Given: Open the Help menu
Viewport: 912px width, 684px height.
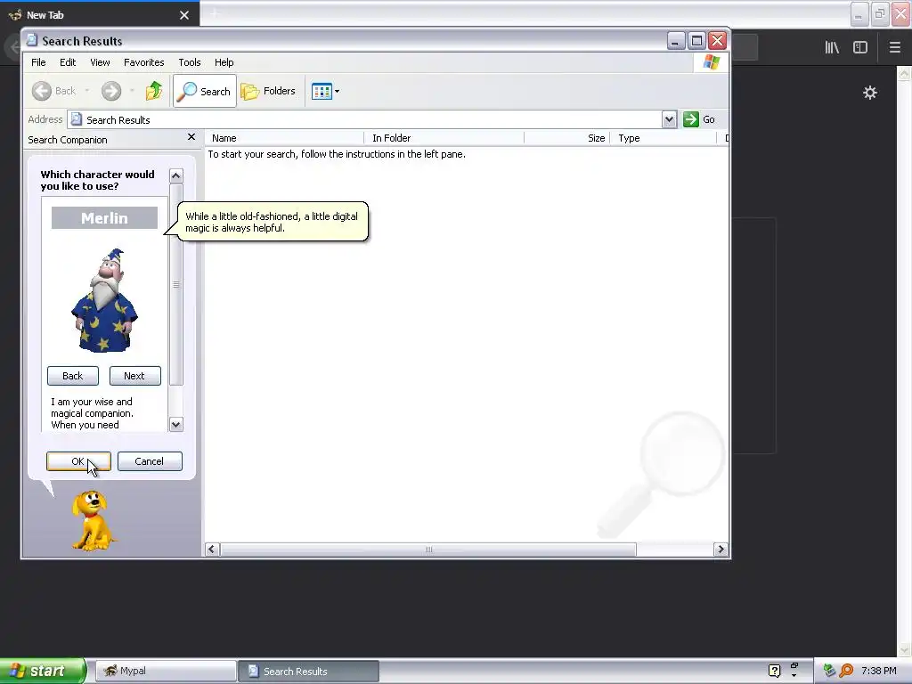Looking at the screenshot, I should (224, 62).
